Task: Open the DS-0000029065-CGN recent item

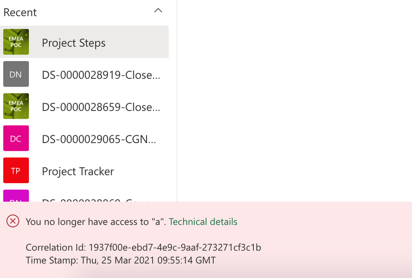Action: 98,139
